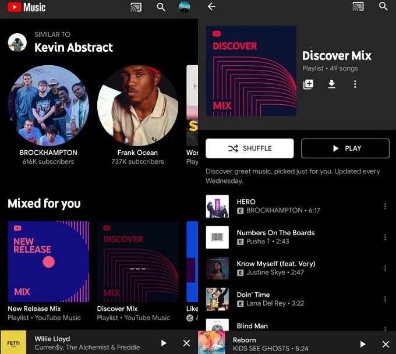Close the Reborn mini player
This screenshot has width=396, height=354.
(385, 344)
